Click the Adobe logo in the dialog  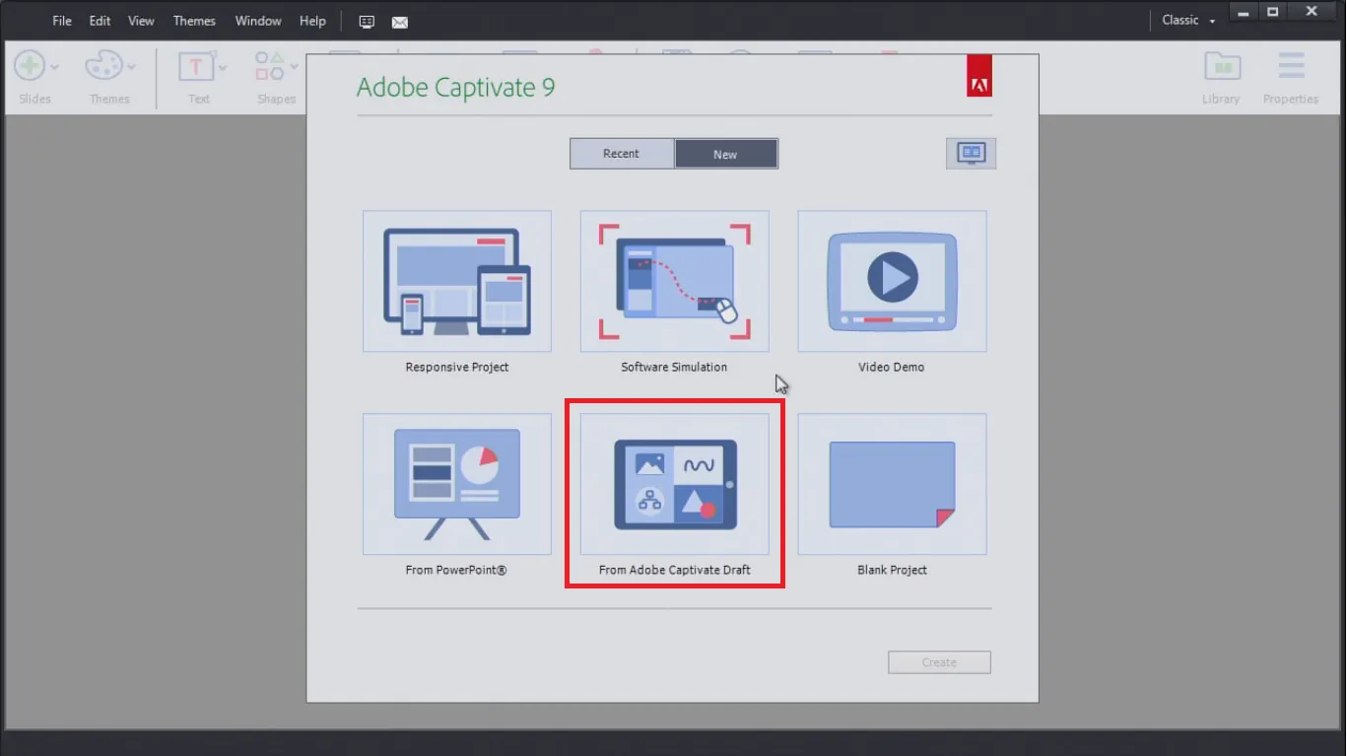point(978,78)
